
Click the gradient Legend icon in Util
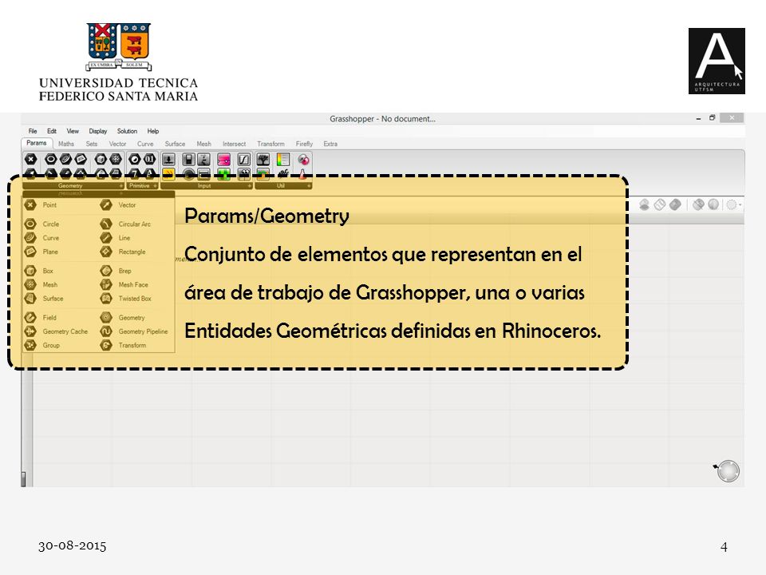282,160
